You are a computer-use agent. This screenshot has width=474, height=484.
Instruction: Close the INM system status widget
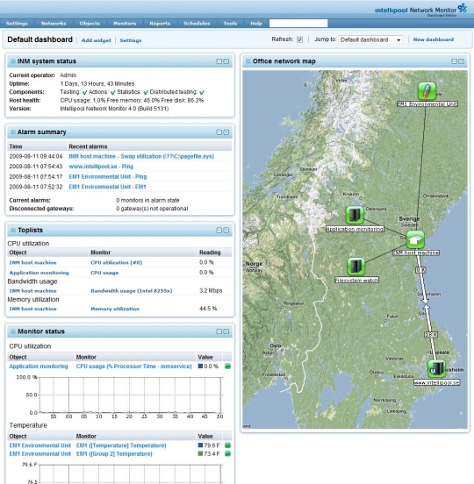(226, 61)
